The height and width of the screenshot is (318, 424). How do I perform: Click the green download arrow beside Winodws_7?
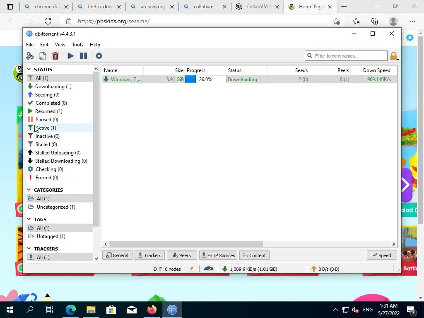[106, 79]
